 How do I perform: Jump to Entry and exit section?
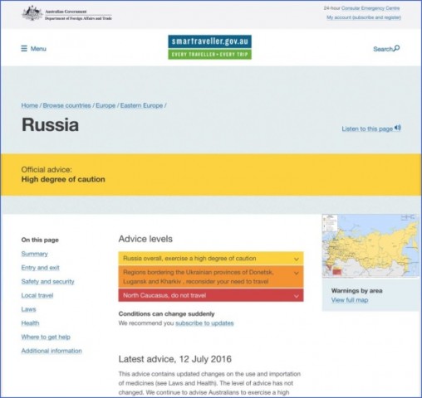40,268
